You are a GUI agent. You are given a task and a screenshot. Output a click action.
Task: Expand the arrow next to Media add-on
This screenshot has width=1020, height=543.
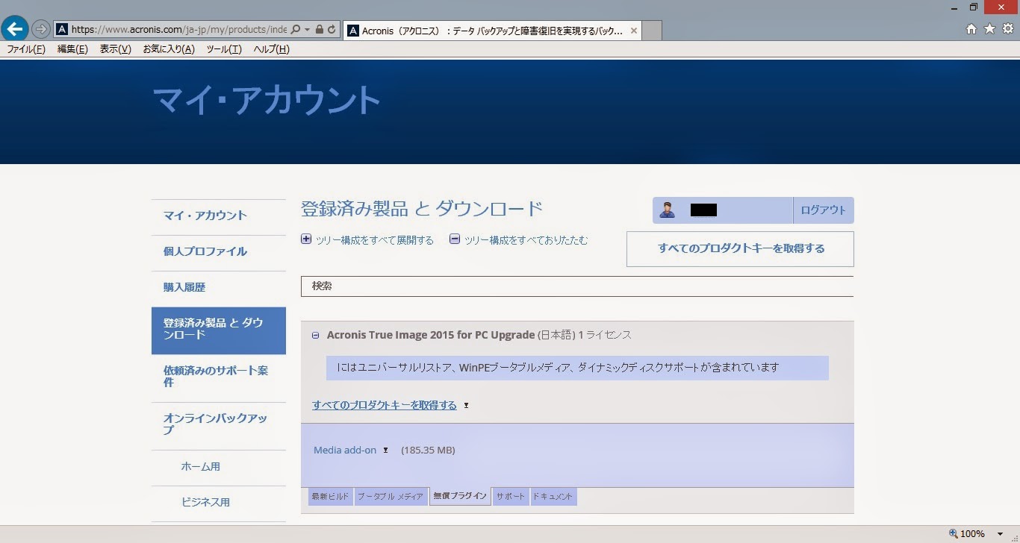coord(385,451)
